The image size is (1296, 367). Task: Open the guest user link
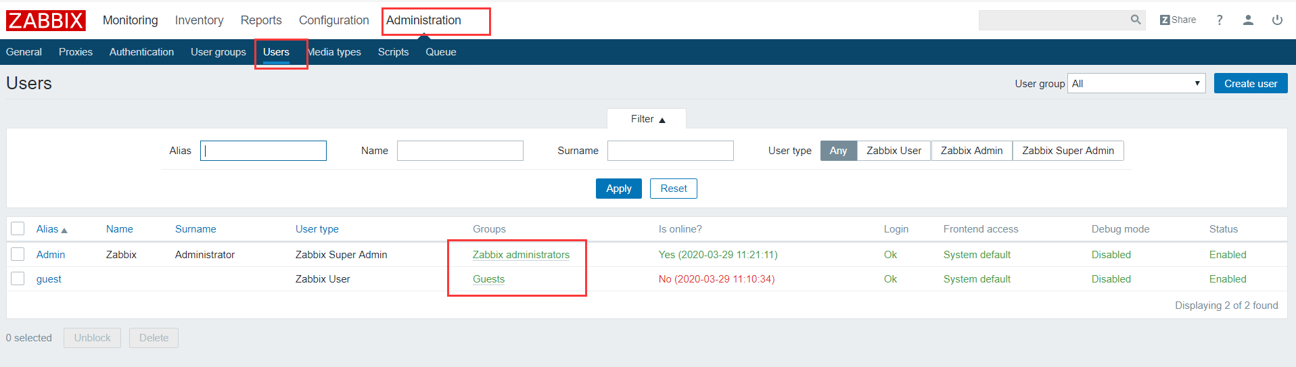tap(49, 279)
